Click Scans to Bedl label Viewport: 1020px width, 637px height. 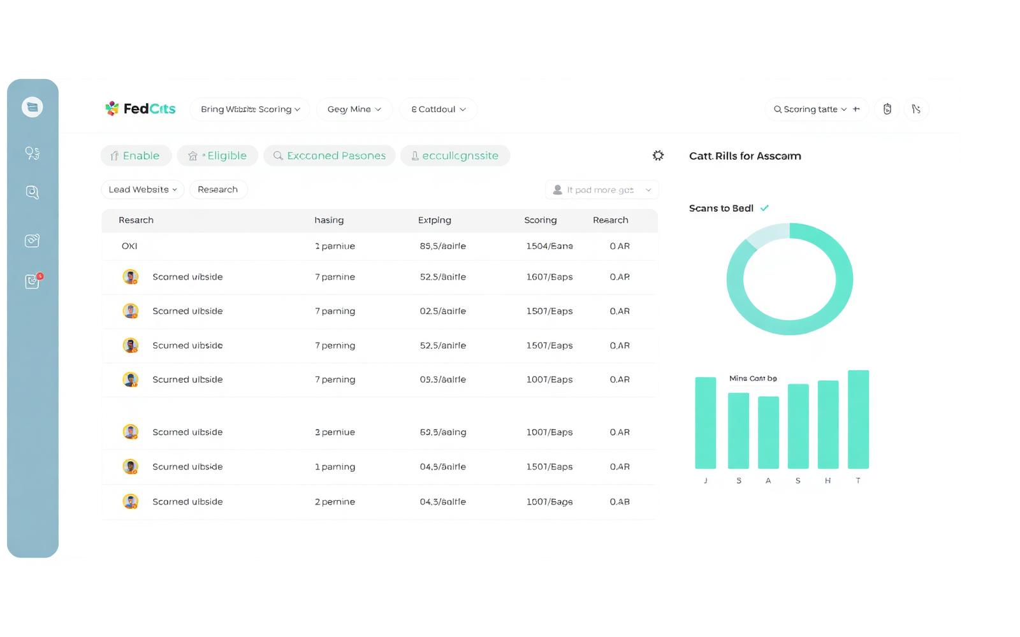point(721,208)
